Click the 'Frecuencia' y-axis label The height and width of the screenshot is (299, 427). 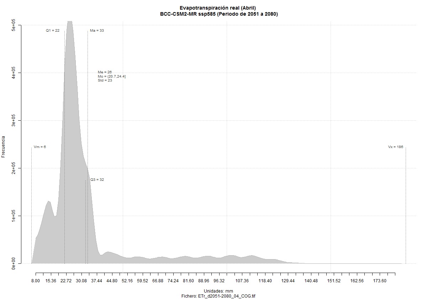(4, 146)
